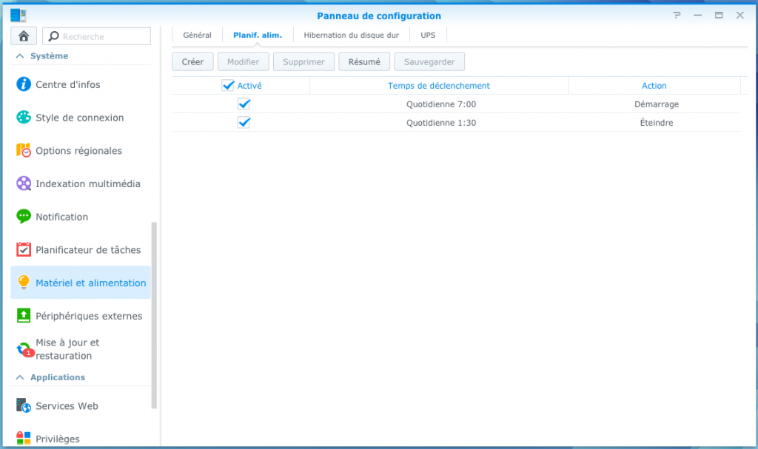758x449 pixels.
Task: Switch to the Général tab
Action: click(197, 35)
